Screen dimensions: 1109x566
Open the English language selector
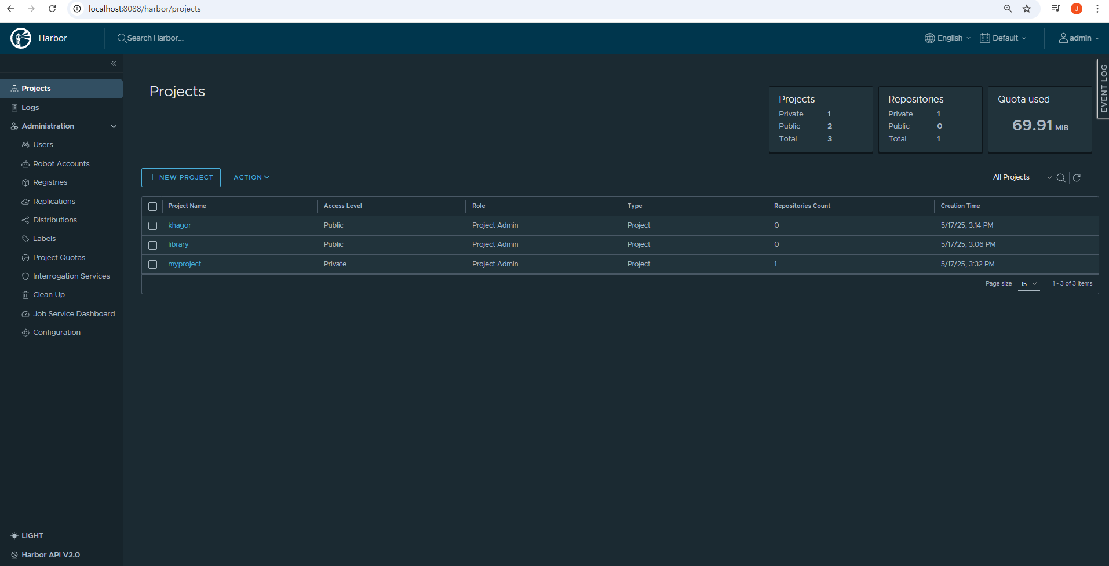(947, 38)
